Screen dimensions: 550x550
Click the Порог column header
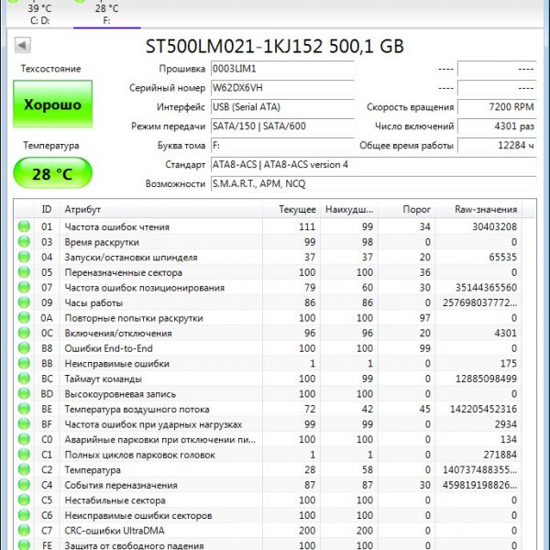407,209
